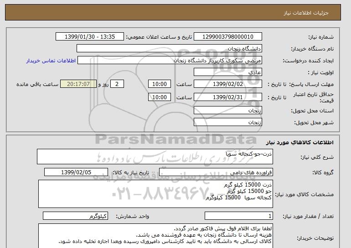Select label تاریخ و ساعت اعلان عمومی

click(159, 37)
